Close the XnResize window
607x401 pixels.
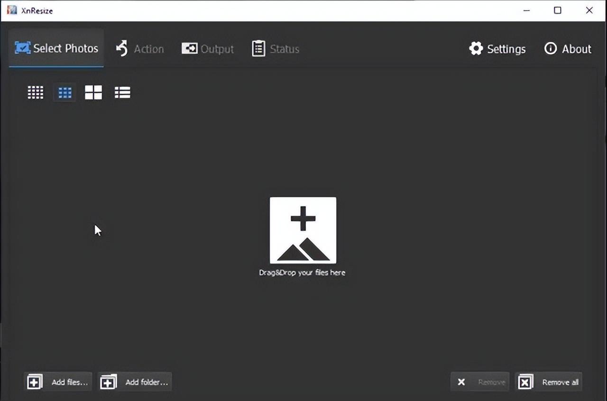(589, 10)
